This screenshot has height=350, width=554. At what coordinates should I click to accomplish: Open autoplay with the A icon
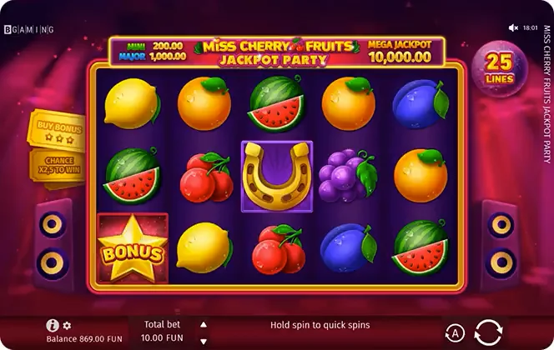pyautogui.click(x=455, y=332)
